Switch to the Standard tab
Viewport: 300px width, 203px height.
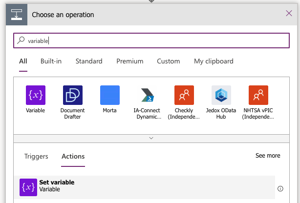(x=89, y=61)
